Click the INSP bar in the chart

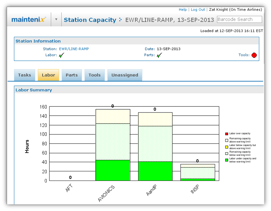pos(198,173)
